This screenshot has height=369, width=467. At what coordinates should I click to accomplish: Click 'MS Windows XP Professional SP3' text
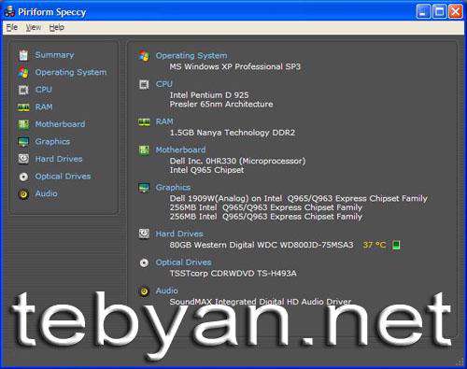(235, 66)
